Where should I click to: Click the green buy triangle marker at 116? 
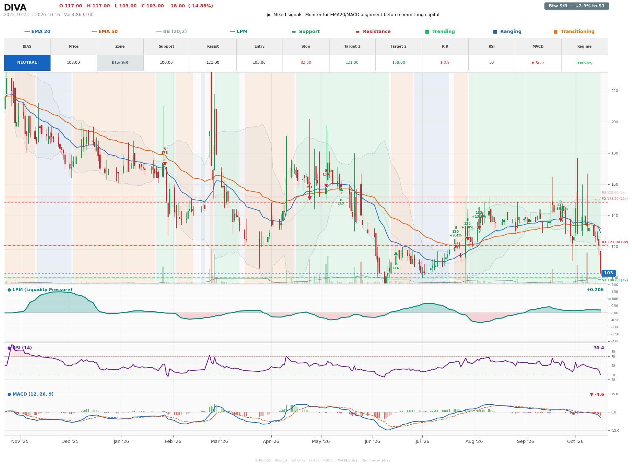396,254
